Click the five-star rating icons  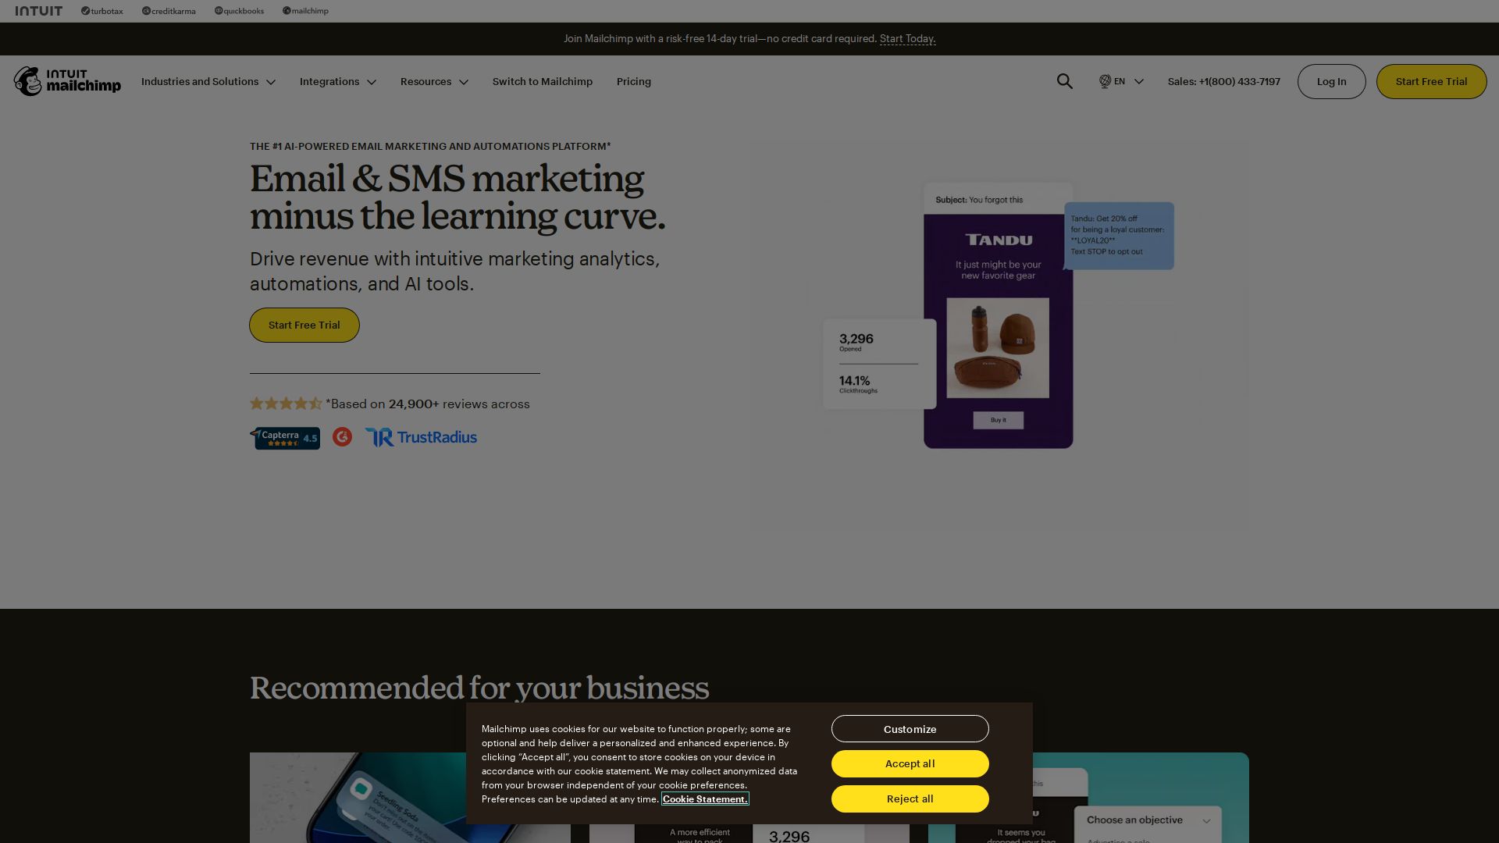point(286,404)
